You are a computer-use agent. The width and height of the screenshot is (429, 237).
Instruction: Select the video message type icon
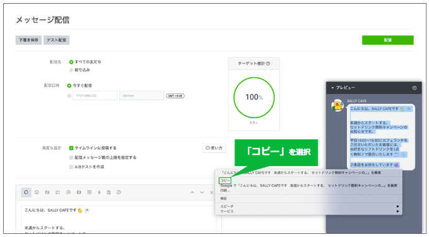tap(89, 192)
